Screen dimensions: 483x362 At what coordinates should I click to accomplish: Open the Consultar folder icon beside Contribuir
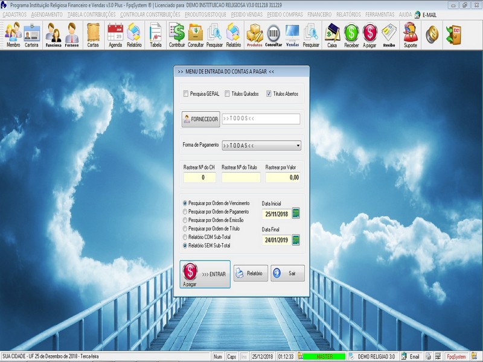(196, 35)
